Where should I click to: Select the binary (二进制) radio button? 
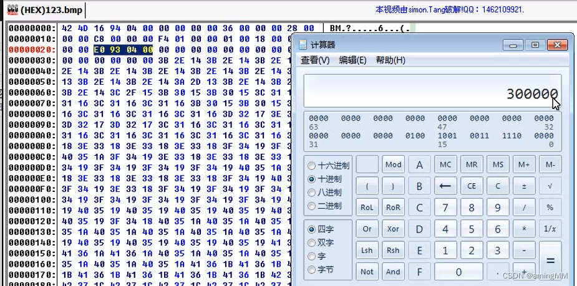[x=324, y=206]
